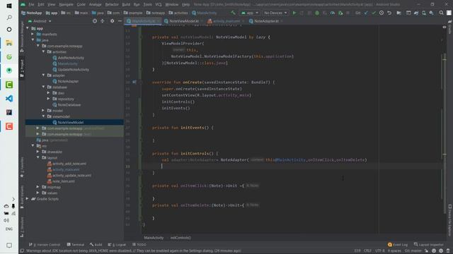Open the TODO tool window button
453x254 pixels.
click(x=139, y=245)
